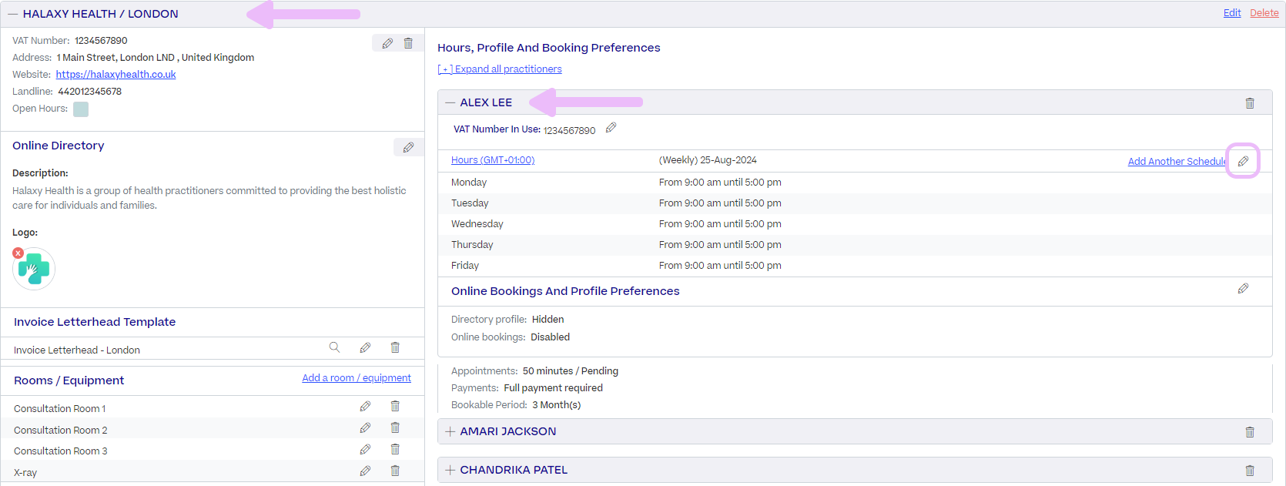The width and height of the screenshot is (1286, 486).
Task: Click the Wednesday hours row
Action: (855, 224)
